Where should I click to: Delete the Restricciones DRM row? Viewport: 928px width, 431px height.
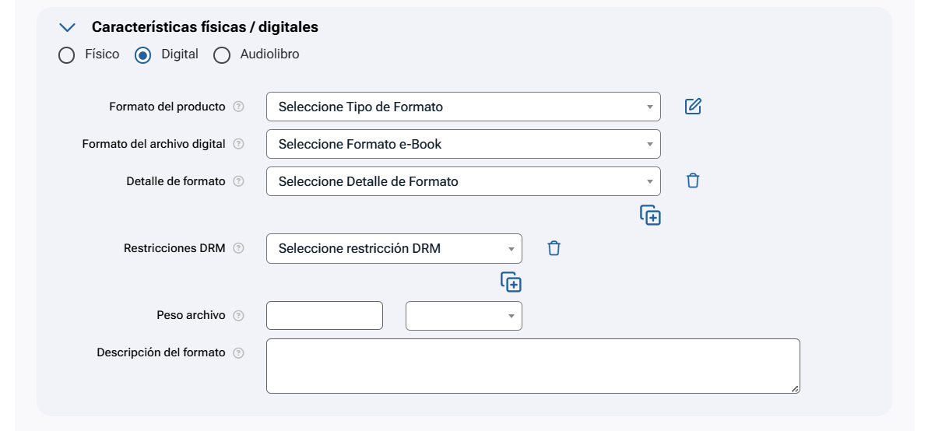pos(554,248)
